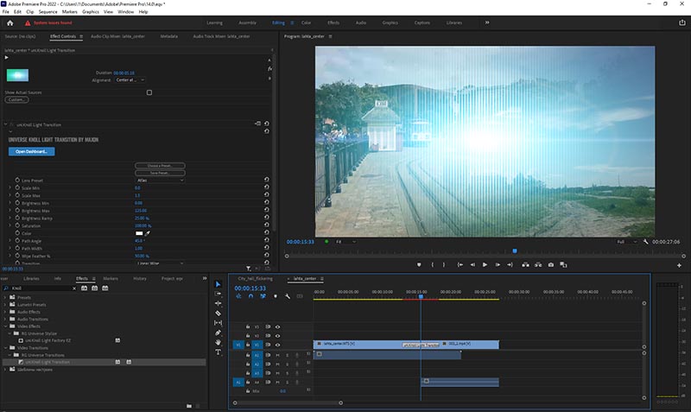This screenshot has height=412, width=691.
Task: Expand Brightness Max parameter
Action: (10, 211)
